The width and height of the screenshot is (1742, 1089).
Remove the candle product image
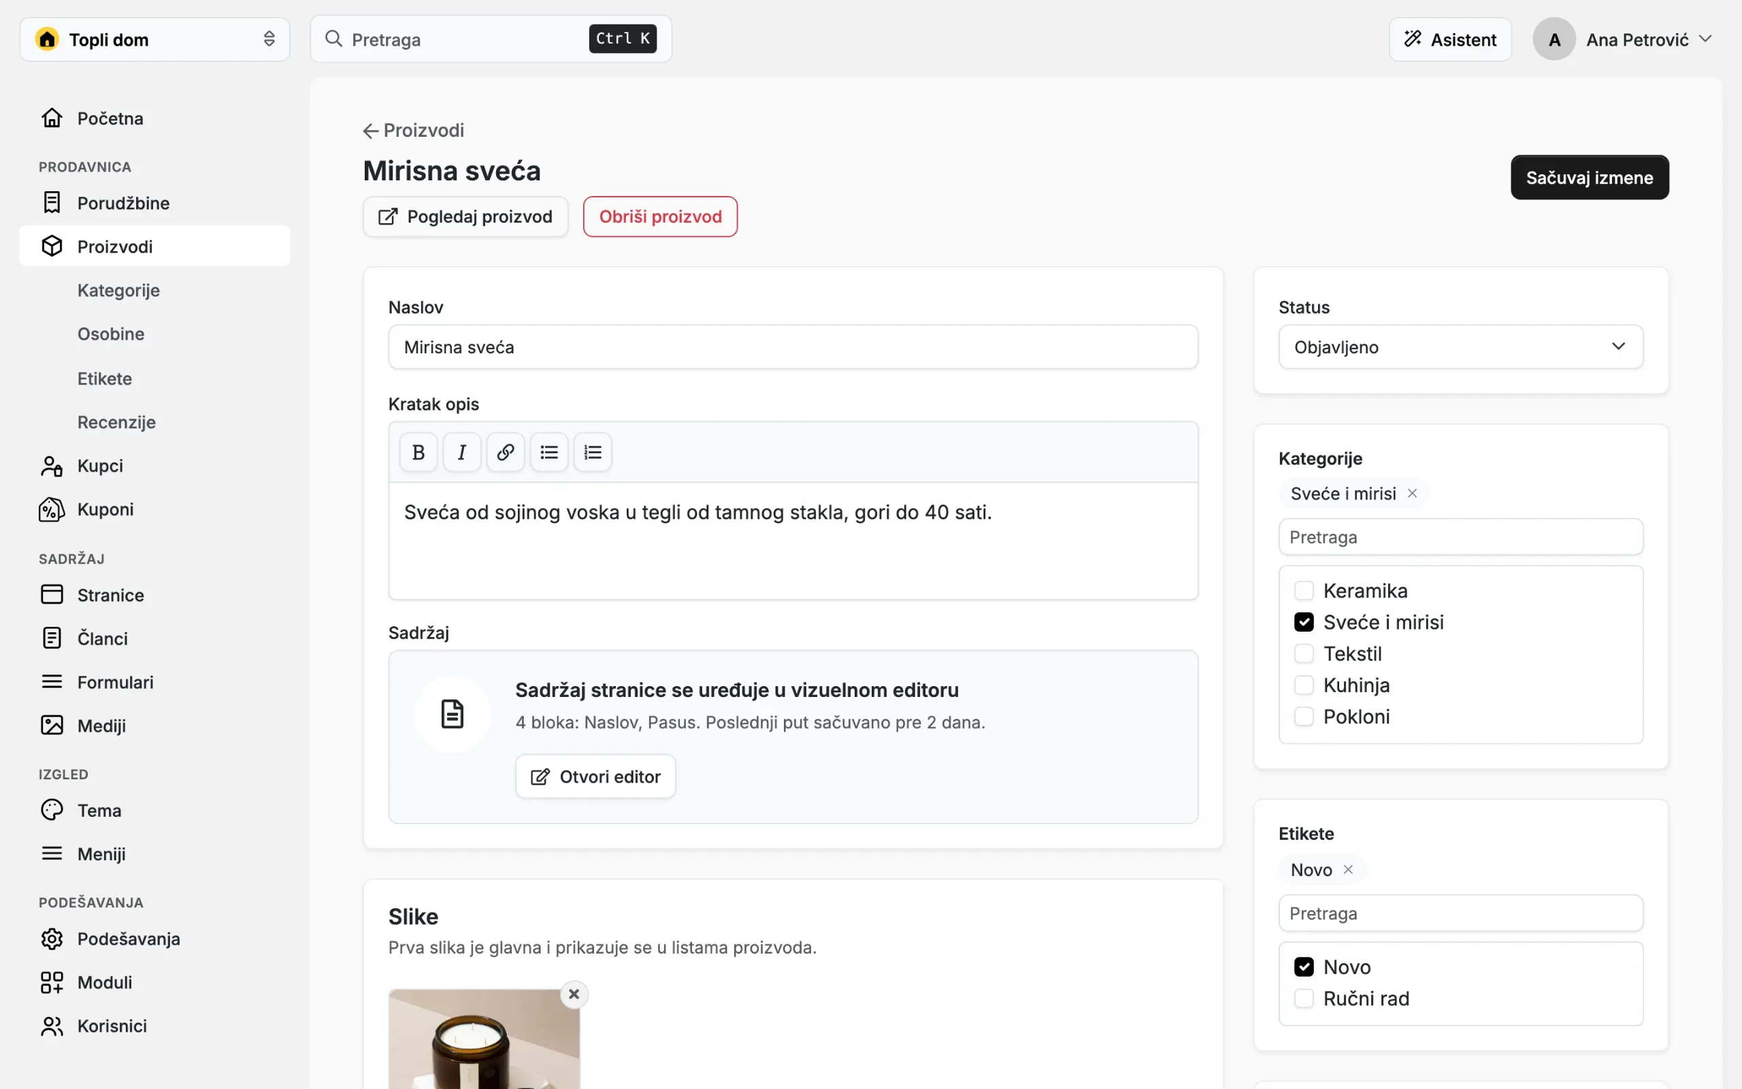point(574,994)
